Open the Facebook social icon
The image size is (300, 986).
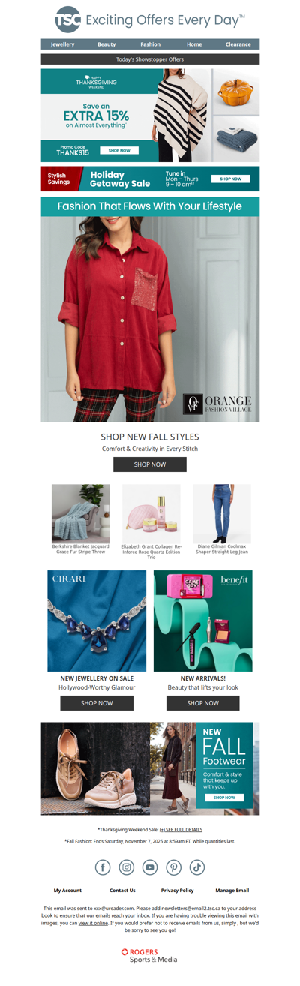[x=103, y=867]
